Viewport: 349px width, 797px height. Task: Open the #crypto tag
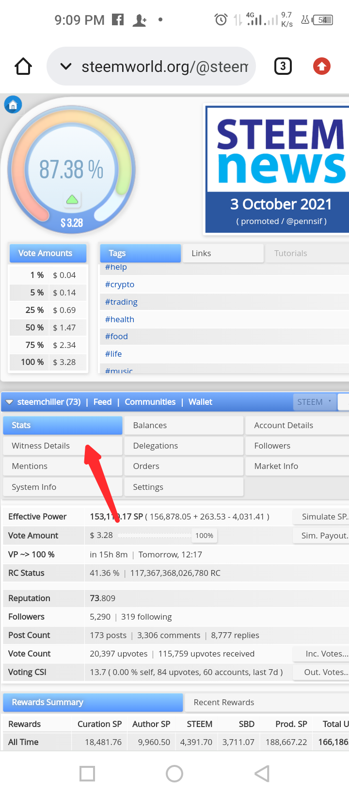pos(120,284)
